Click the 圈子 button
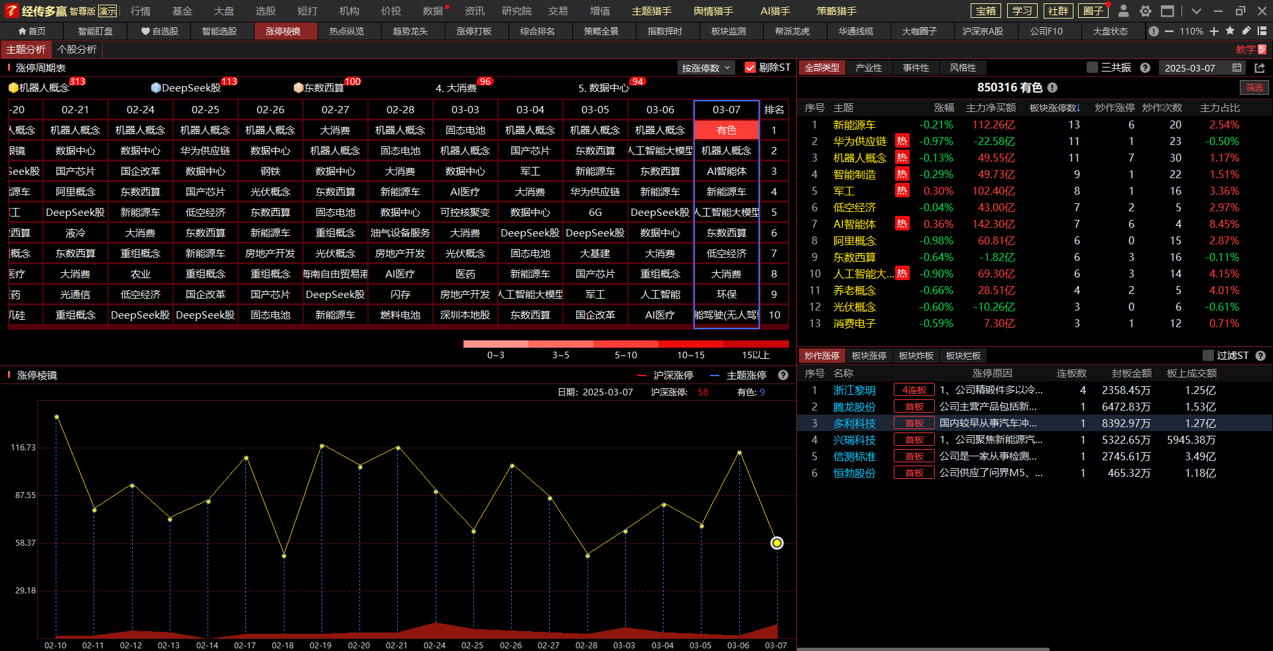The image size is (1273, 651). coord(1093,11)
